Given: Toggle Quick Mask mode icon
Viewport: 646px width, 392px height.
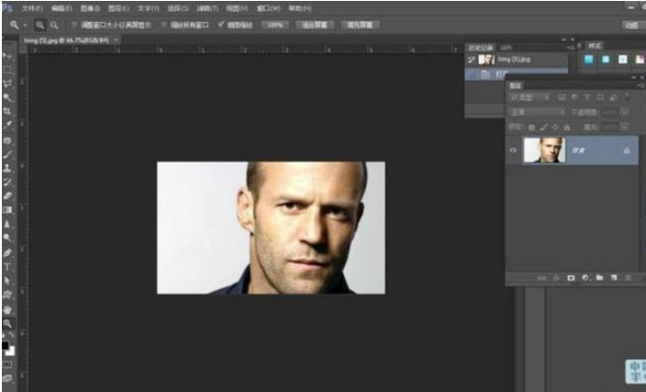Looking at the screenshot, I should pyautogui.click(x=7, y=364).
